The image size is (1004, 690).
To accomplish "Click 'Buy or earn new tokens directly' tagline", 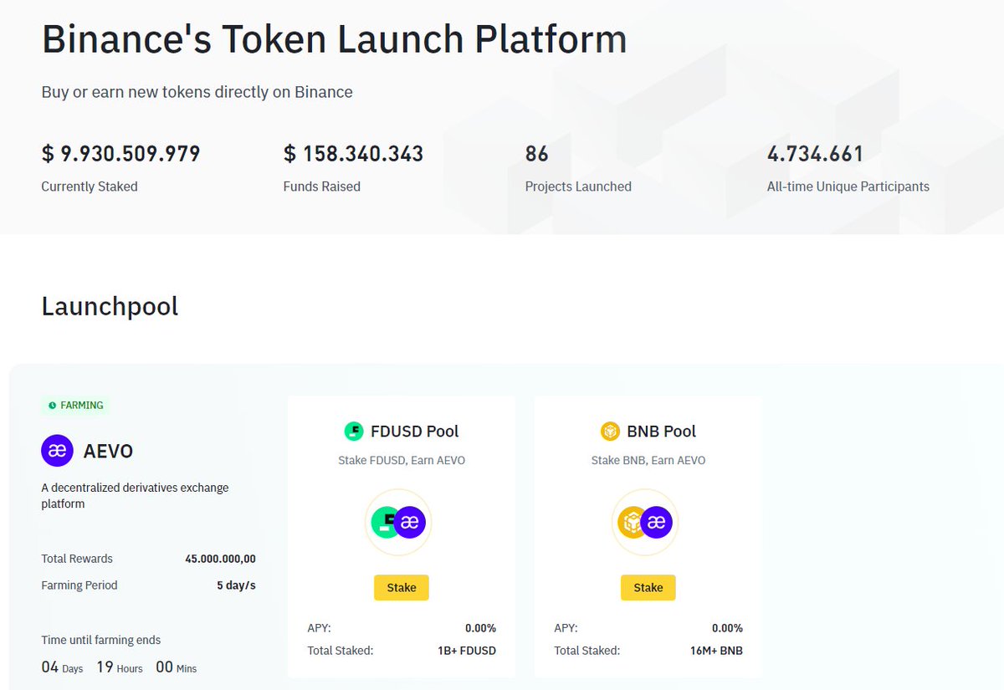I will [197, 92].
